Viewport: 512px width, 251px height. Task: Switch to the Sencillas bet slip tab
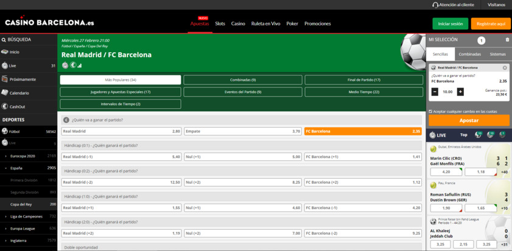(x=440, y=54)
